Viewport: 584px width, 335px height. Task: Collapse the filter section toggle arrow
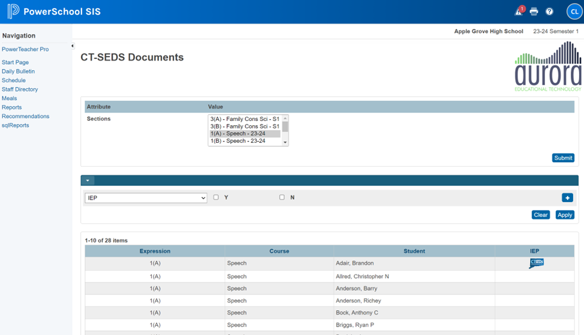coord(88,181)
